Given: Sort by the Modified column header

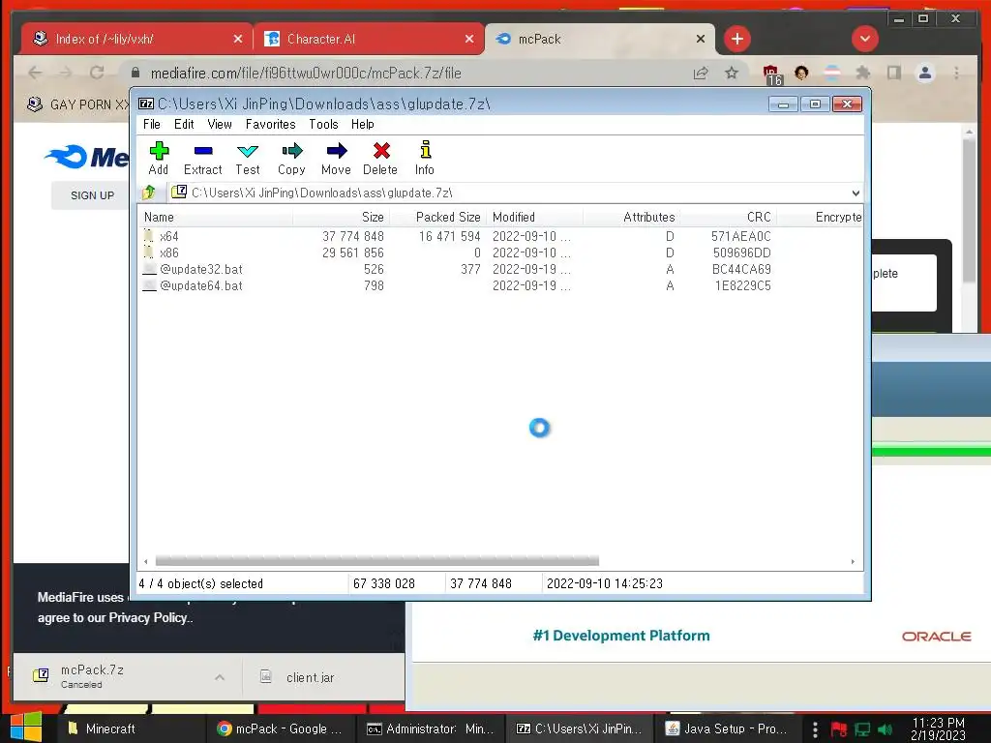Looking at the screenshot, I should click(534, 217).
